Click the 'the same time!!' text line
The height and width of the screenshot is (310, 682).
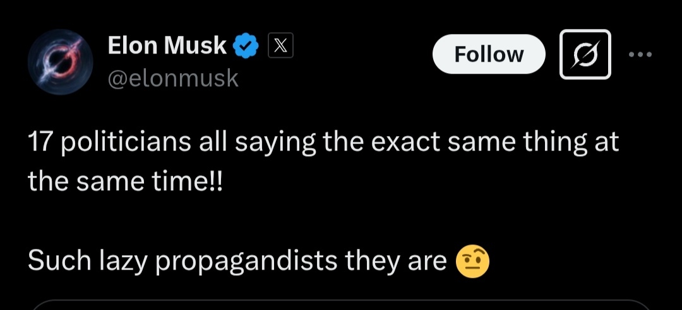pyautogui.click(x=125, y=181)
